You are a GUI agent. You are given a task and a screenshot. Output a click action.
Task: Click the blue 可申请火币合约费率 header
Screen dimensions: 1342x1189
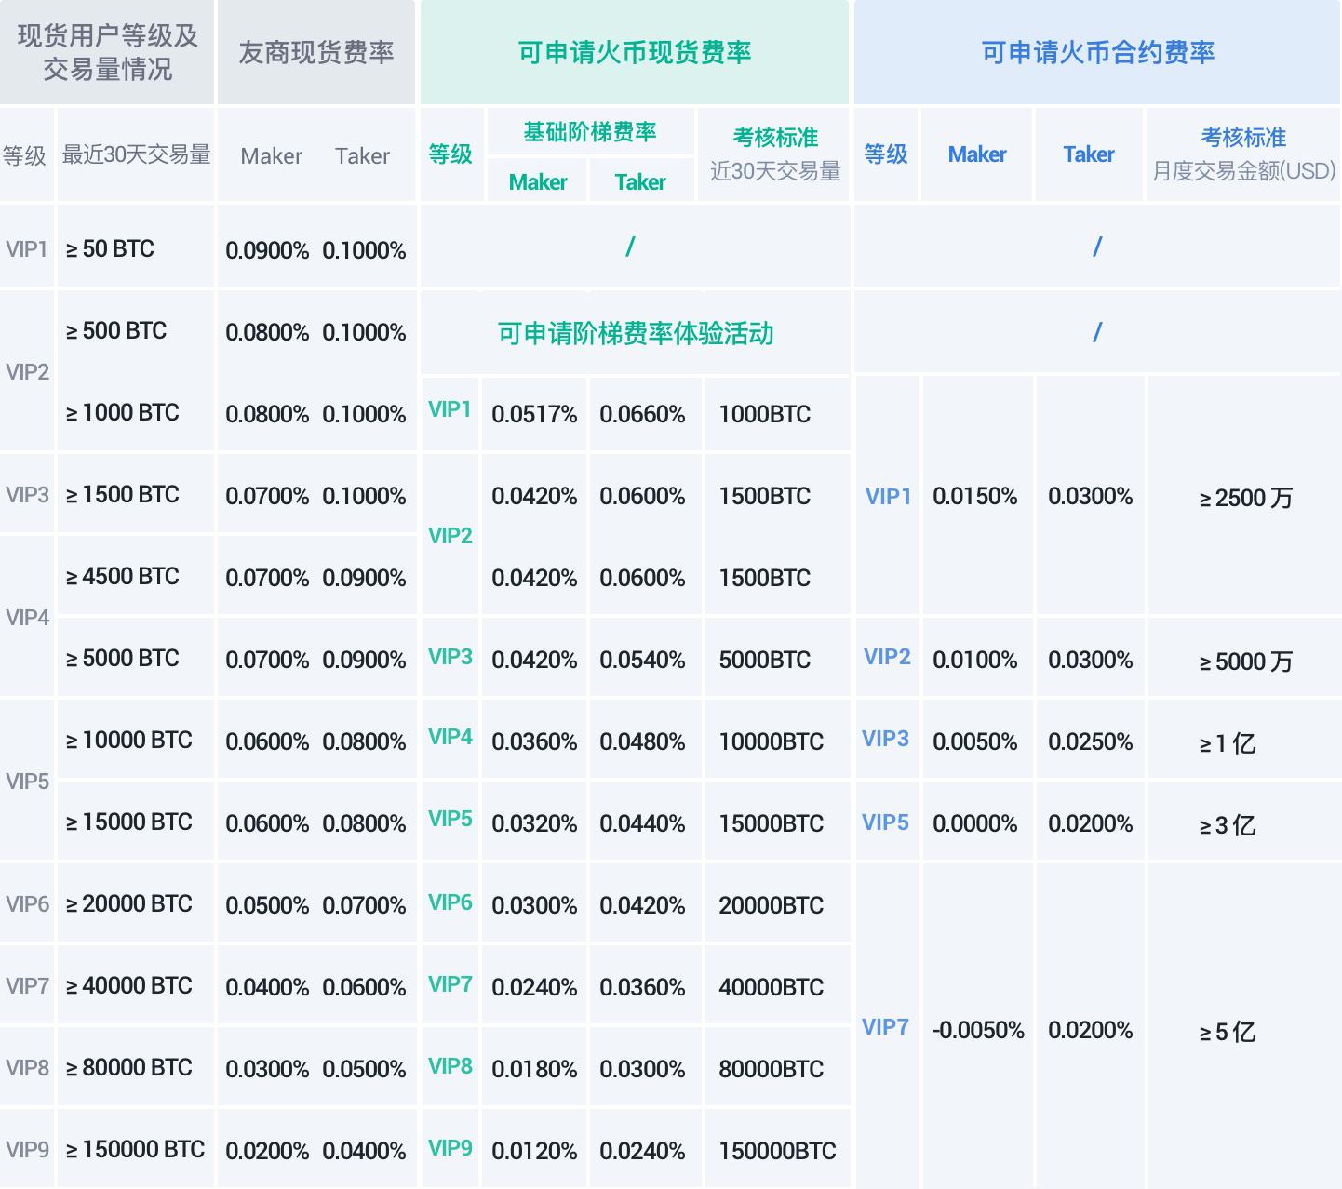pos(1098,52)
